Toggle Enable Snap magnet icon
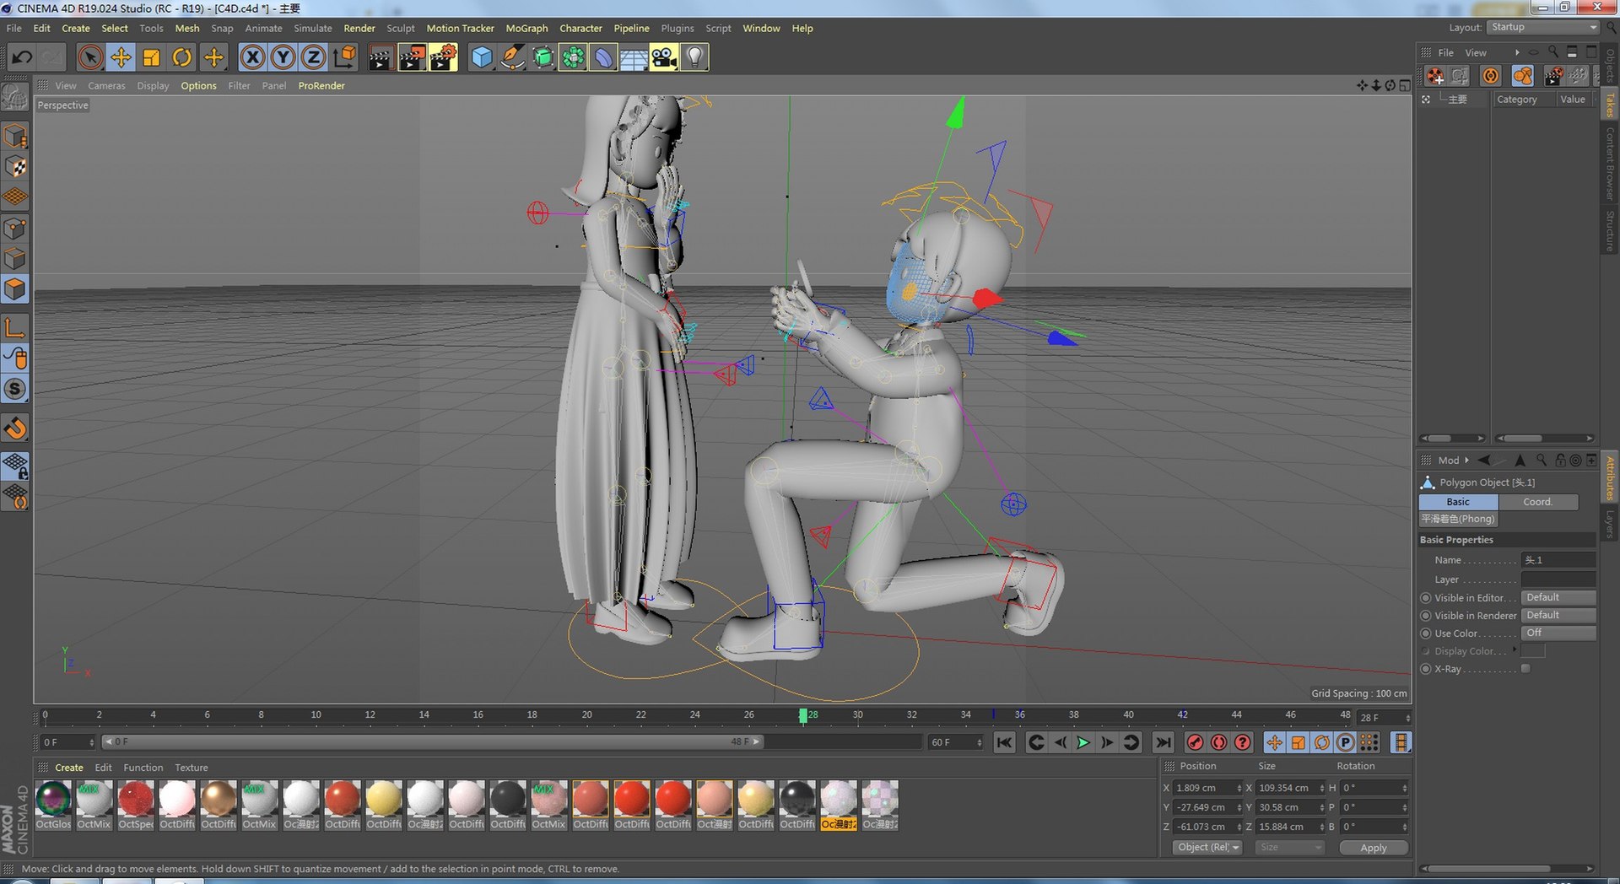 click(x=15, y=428)
